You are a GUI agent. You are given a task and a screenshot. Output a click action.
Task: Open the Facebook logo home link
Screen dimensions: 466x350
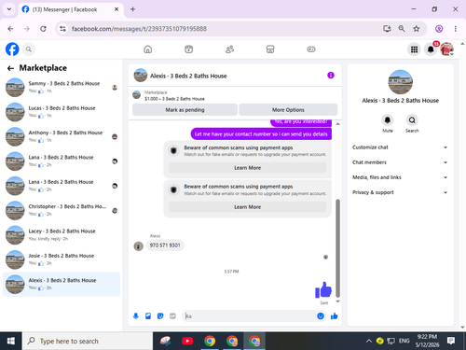coord(12,49)
